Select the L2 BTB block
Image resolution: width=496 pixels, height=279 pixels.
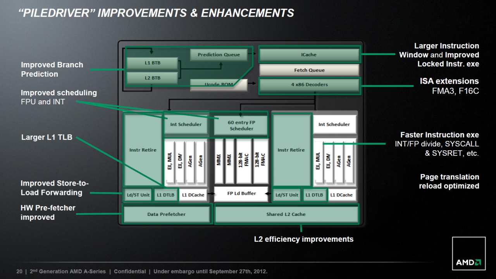152,78
